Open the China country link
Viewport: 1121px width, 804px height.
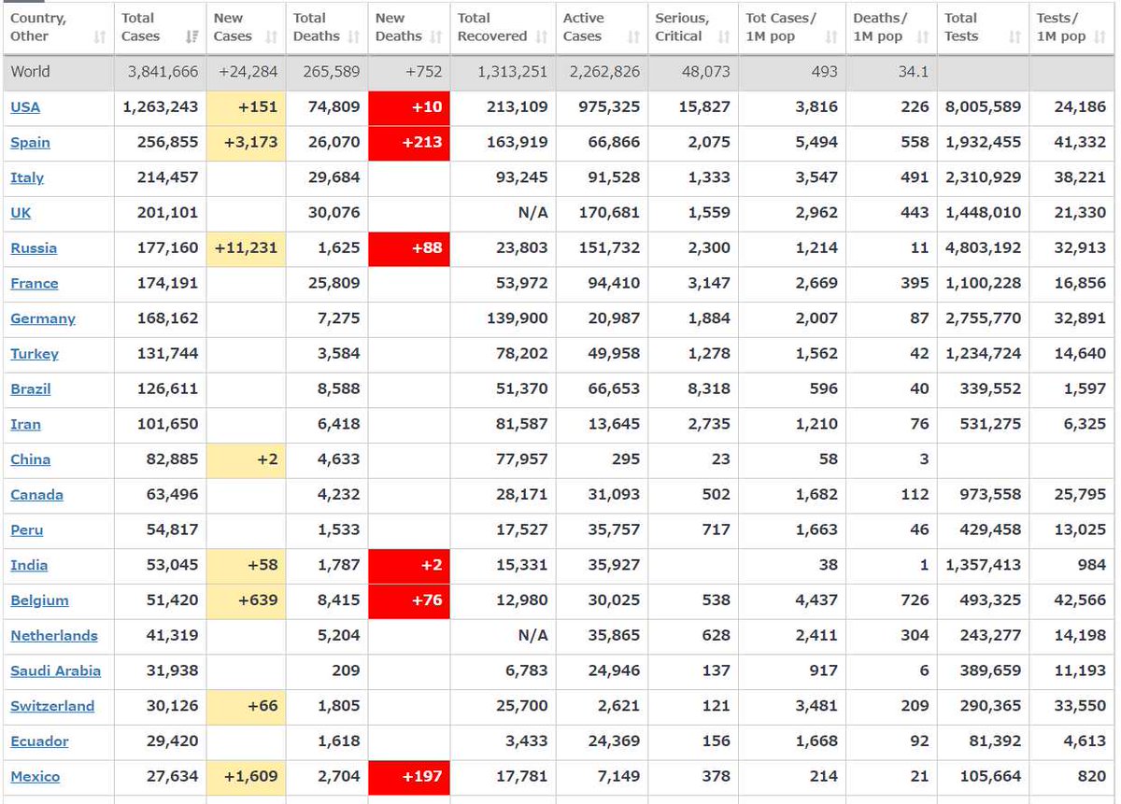(31, 459)
